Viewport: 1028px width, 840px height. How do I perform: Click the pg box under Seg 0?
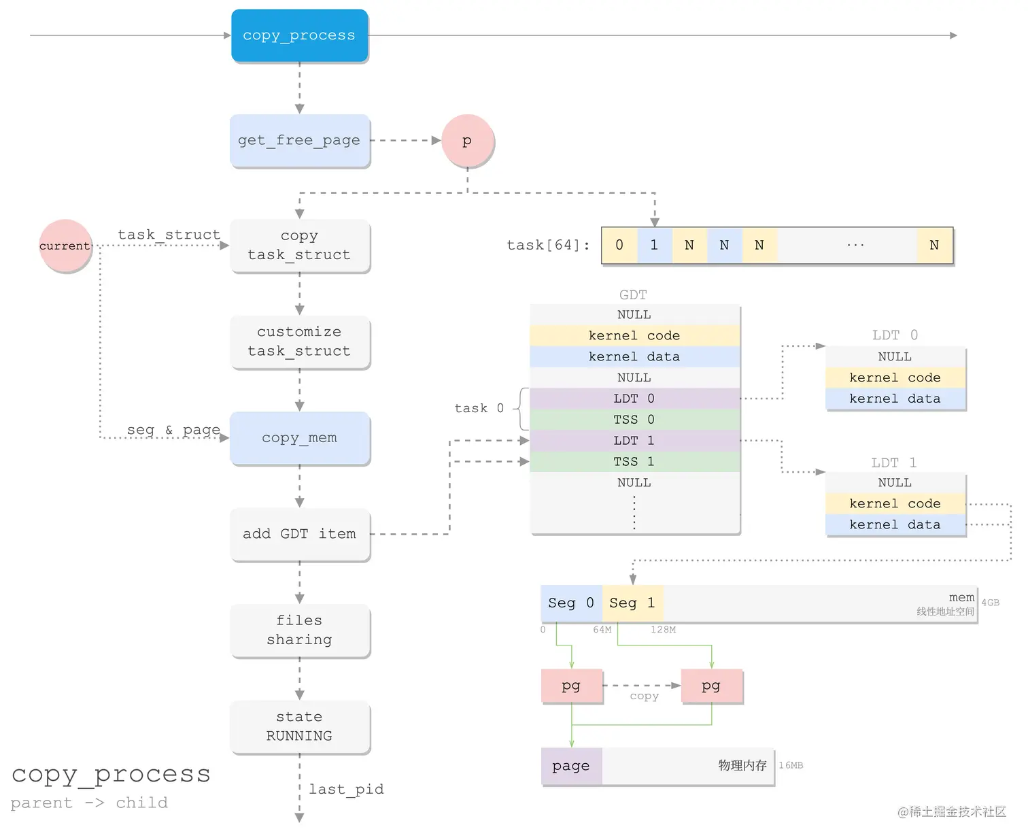572,686
